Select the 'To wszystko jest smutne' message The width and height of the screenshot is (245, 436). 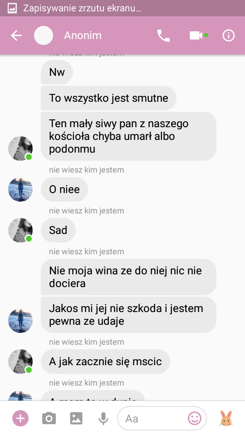(108, 98)
